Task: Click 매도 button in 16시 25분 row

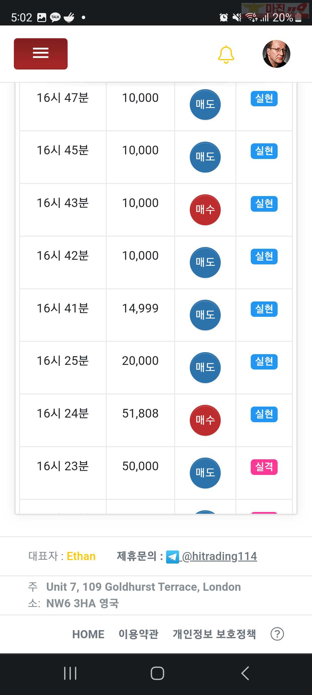Action: click(x=205, y=367)
